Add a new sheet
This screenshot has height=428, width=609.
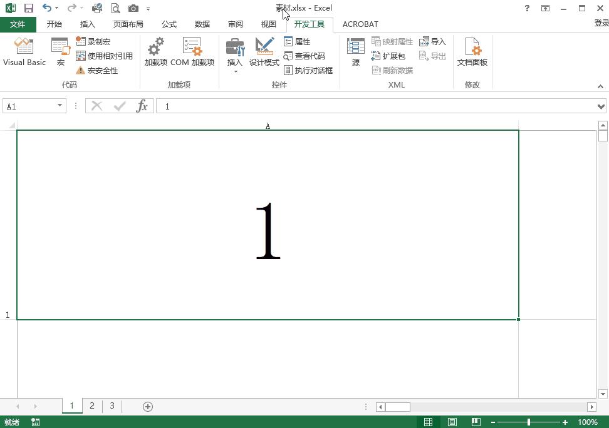[x=148, y=407]
